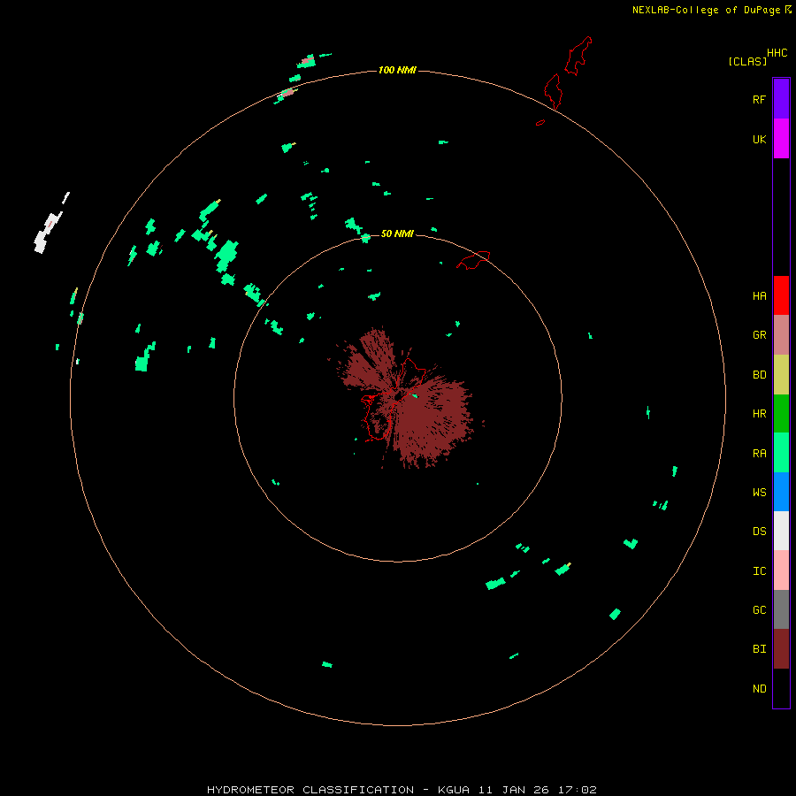Click the gray GC legend swatch
This screenshot has width=796, height=796.
click(x=781, y=609)
